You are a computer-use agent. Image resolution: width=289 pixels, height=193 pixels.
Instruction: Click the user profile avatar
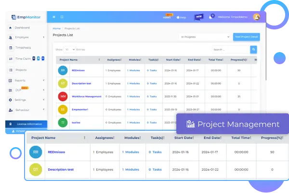[x=256, y=17]
